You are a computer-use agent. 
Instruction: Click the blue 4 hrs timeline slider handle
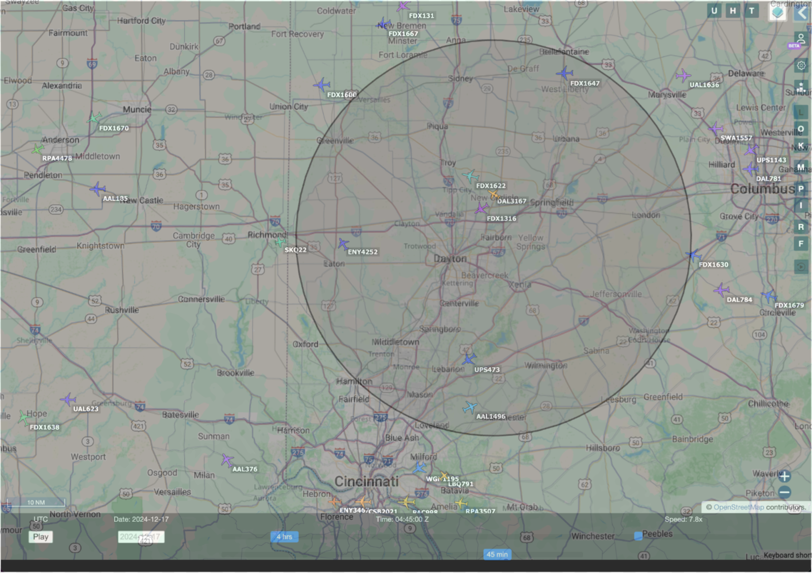284,536
